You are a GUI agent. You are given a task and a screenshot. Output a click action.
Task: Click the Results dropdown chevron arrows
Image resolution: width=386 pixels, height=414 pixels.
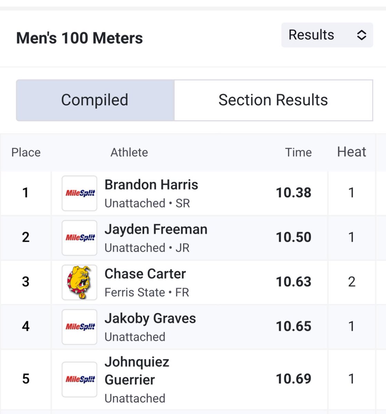click(361, 35)
